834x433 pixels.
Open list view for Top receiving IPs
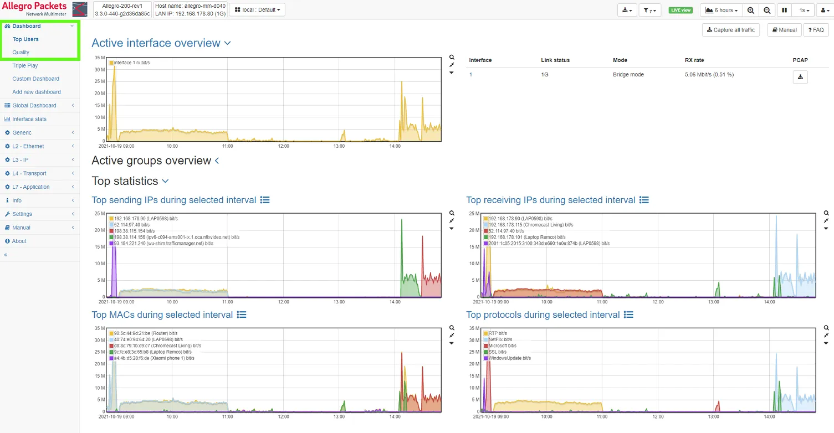(644, 200)
